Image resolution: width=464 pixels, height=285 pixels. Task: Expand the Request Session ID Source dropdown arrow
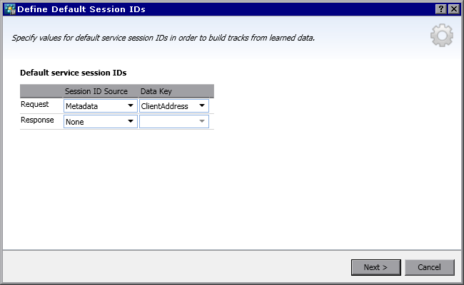point(131,106)
